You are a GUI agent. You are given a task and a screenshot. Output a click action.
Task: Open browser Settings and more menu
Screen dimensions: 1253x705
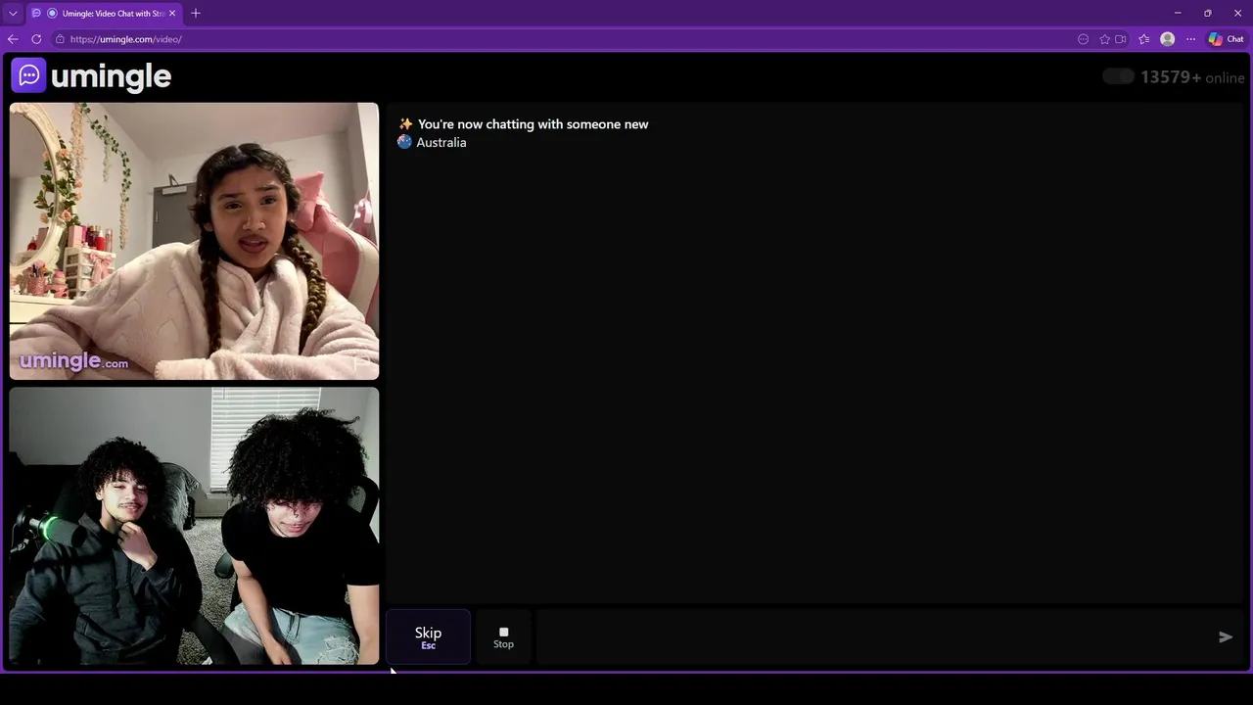coord(1190,39)
